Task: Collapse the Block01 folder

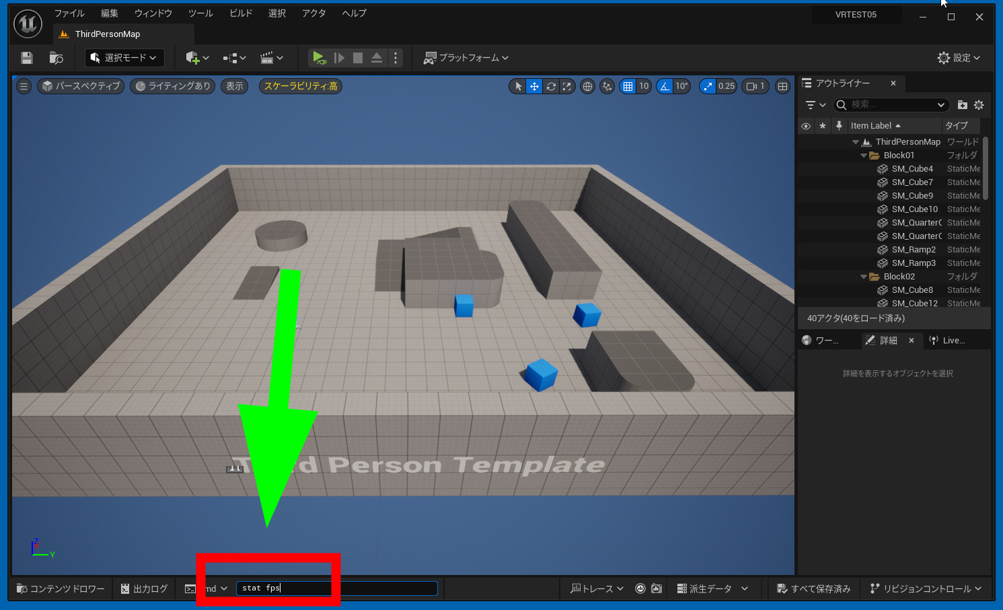Action: tap(864, 156)
